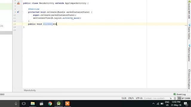Click the clicked_btn method name on line 13

tap(50, 24)
